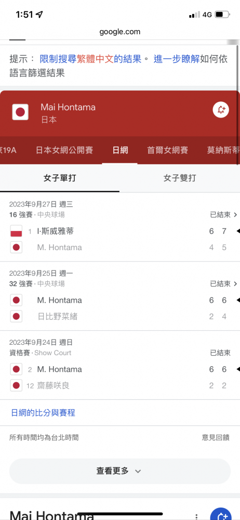Tap Japan flag next to 日比野菜緒
The image size is (240, 520).
[16, 316]
